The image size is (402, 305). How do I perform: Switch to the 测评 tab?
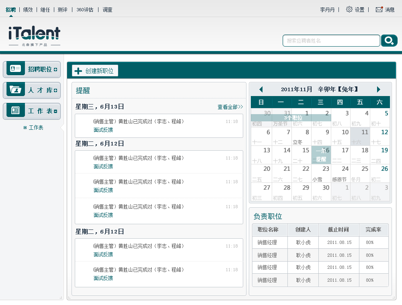click(x=63, y=10)
